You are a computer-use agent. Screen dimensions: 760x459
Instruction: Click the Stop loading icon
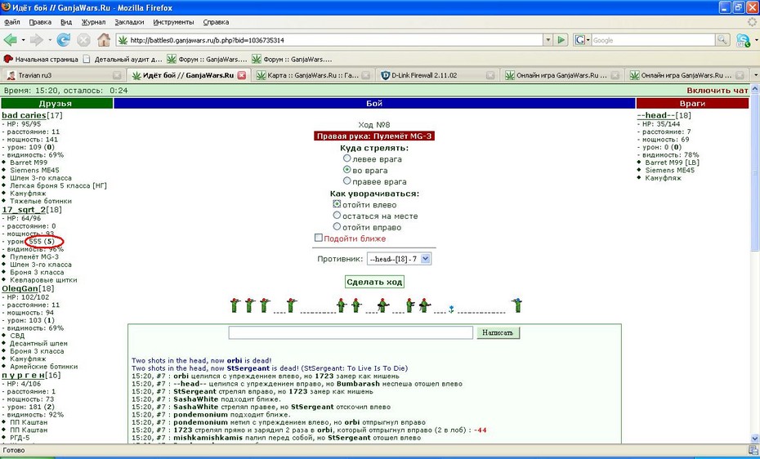tap(83, 40)
